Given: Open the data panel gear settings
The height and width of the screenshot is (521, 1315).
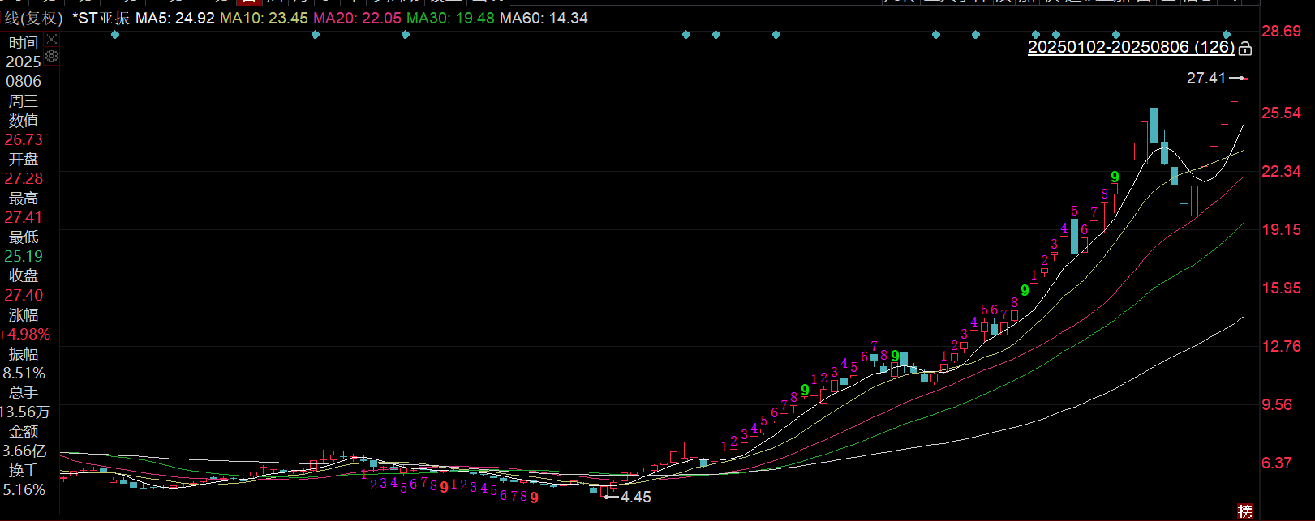Looking at the screenshot, I should coord(52,56).
